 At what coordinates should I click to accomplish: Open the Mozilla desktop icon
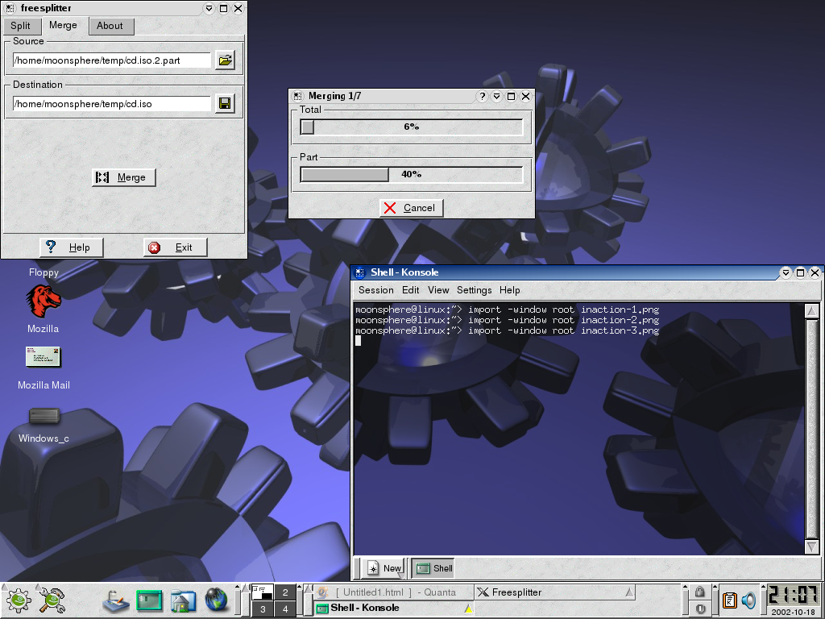(44, 301)
